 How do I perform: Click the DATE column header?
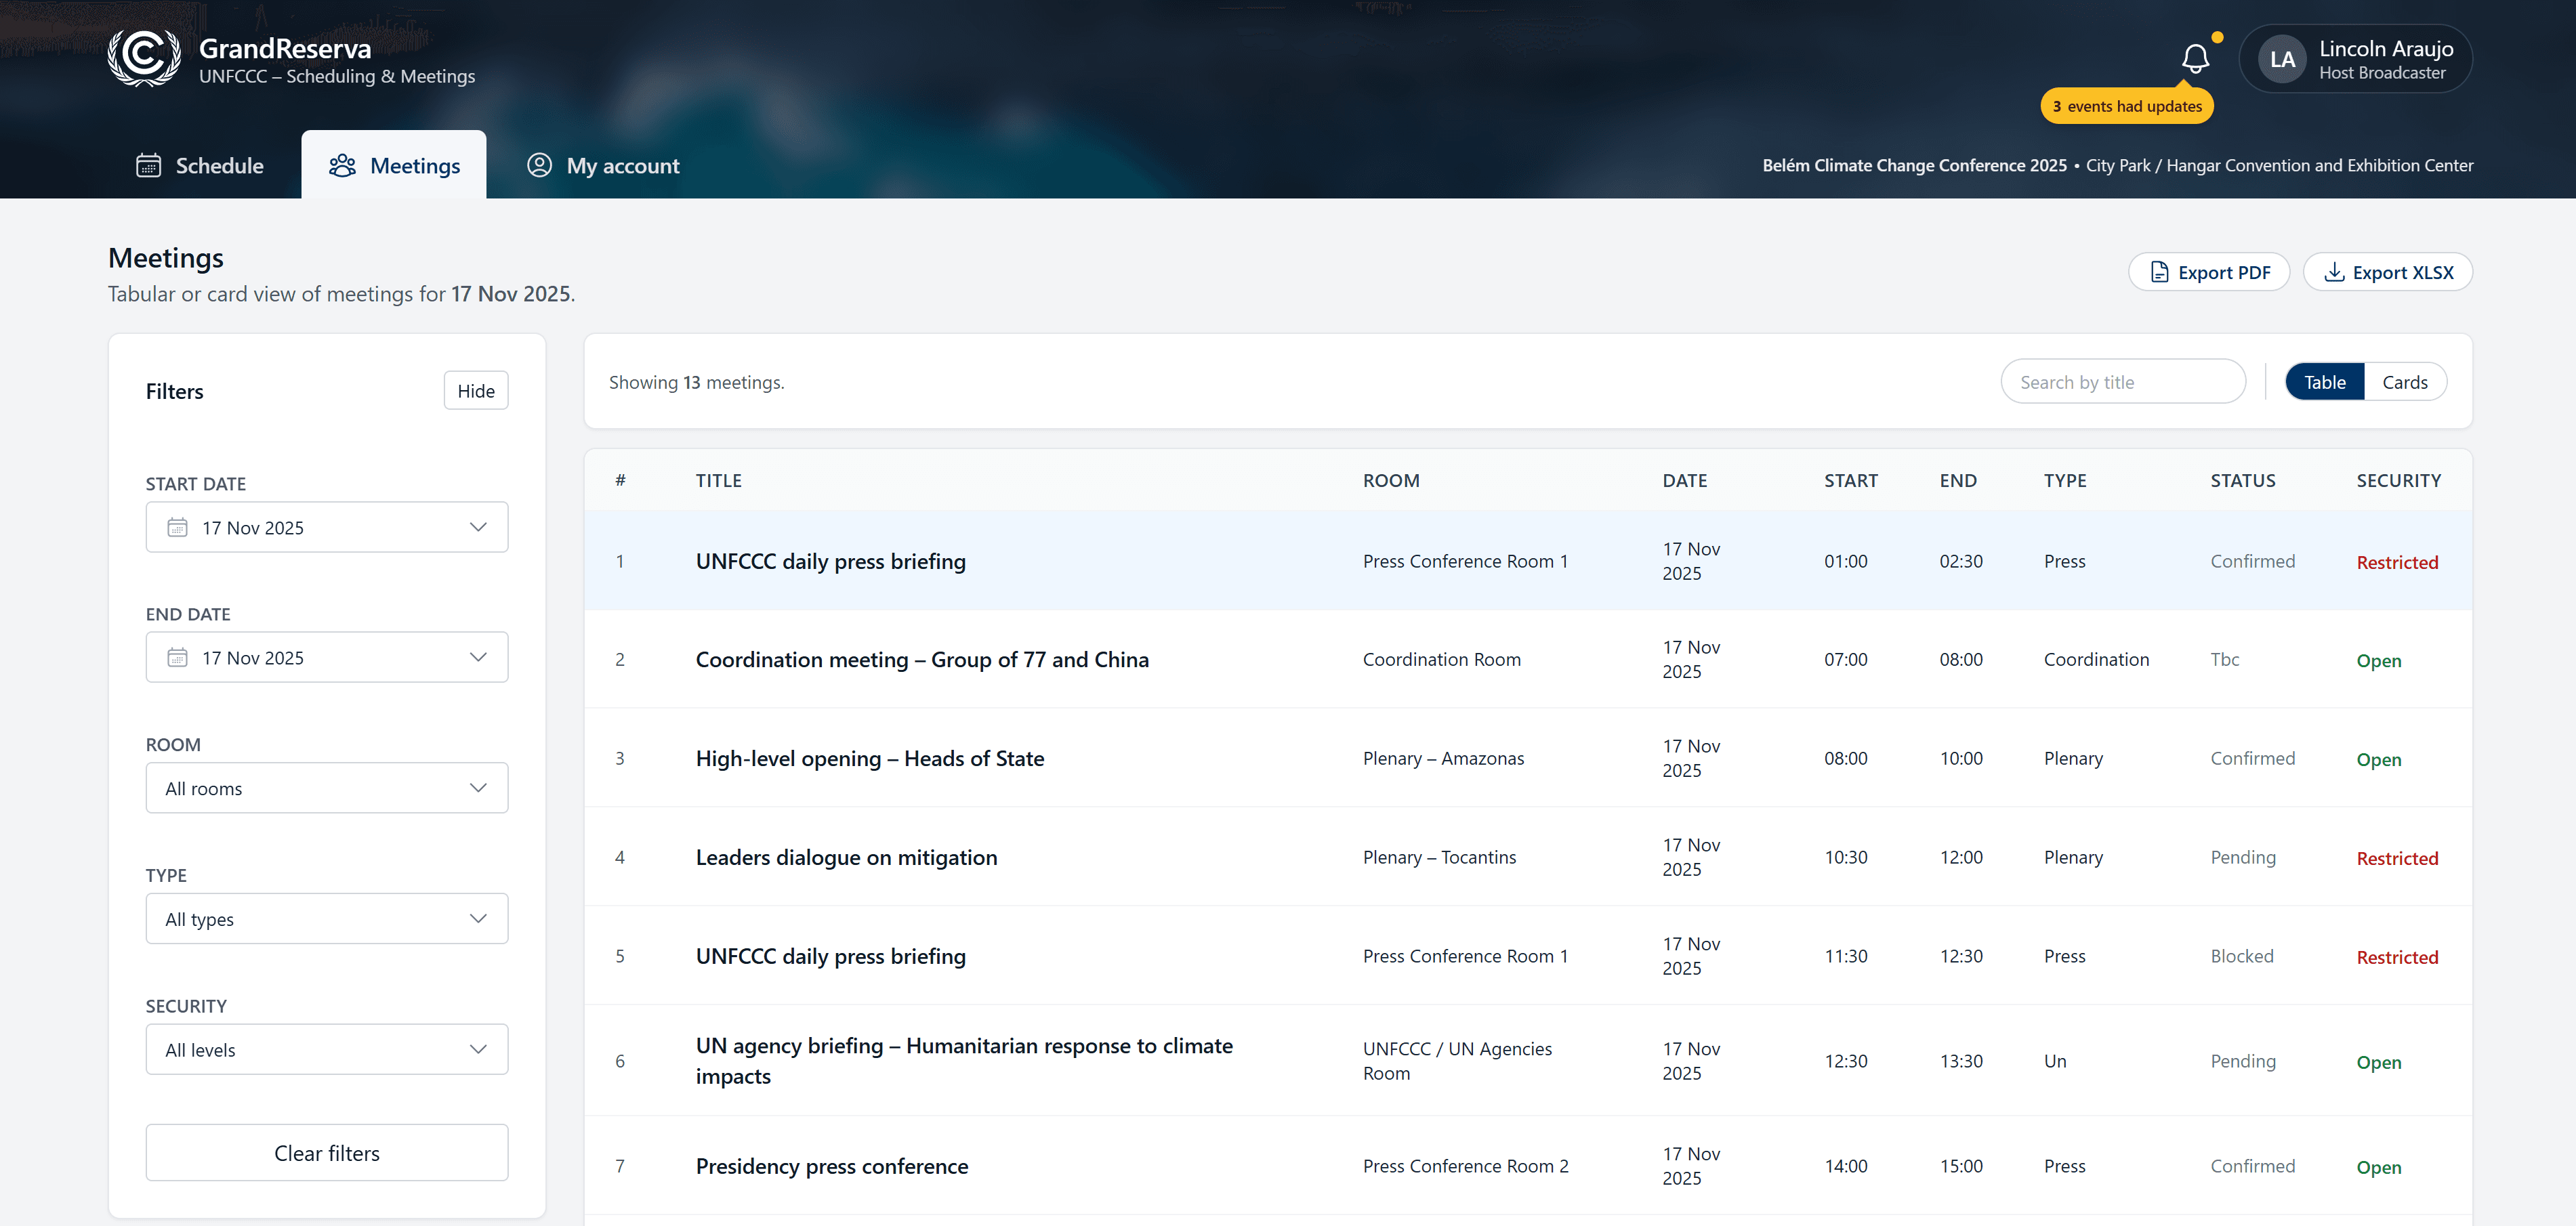(x=1685, y=481)
